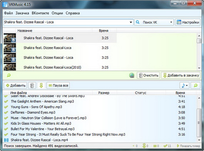Image resolution: width=204 pixels, height=151 pixels.
Task: Open the Опции menu
Action: coord(57,13)
